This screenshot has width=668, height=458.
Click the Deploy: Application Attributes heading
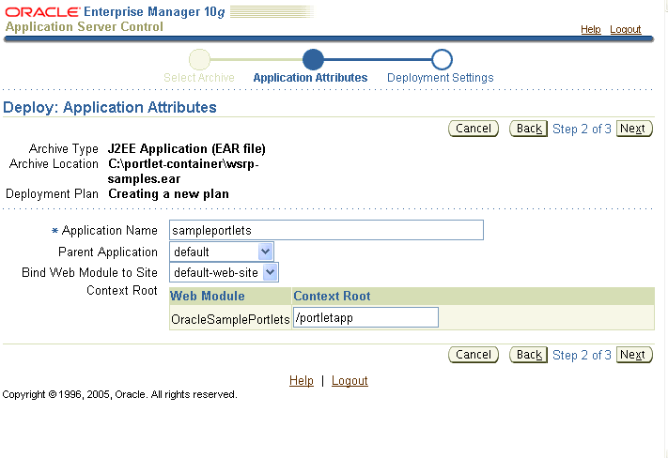110,107
